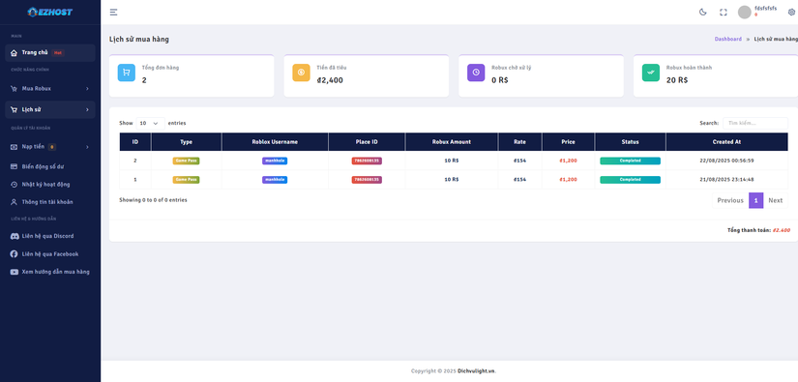Viewport: 798px width, 382px height.
Task: Go to Dashboard breadcrumb link
Action: click(727, 39)
